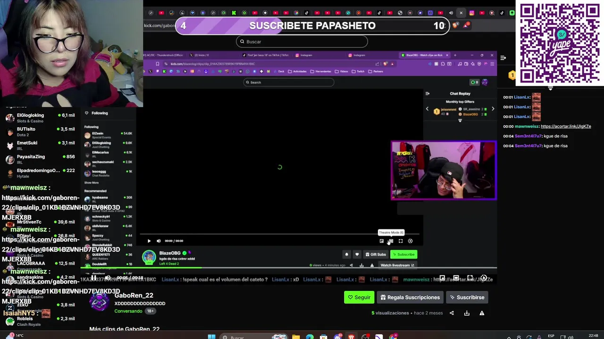This screenshot has height=339, width=604.
Task: Toggle BlazeOBG notification bell
Action: tap(346, 254)
